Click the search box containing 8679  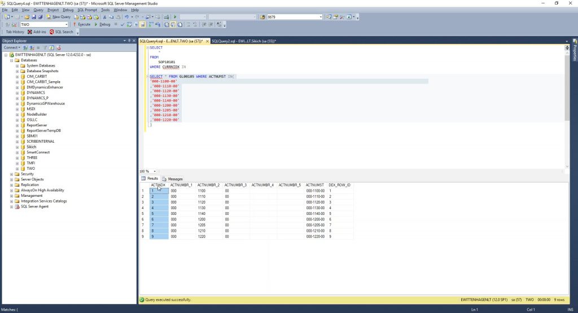[x=294, y=17]
